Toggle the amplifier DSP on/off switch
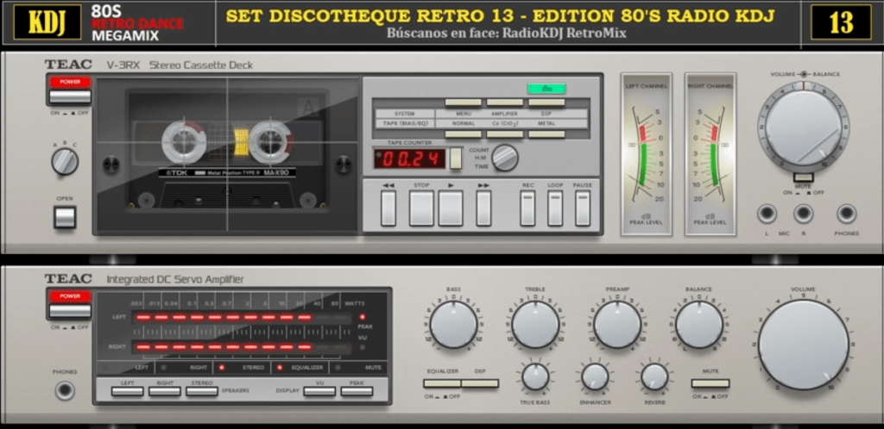Screen dimensions: 884x429 (x=480, y=383)
